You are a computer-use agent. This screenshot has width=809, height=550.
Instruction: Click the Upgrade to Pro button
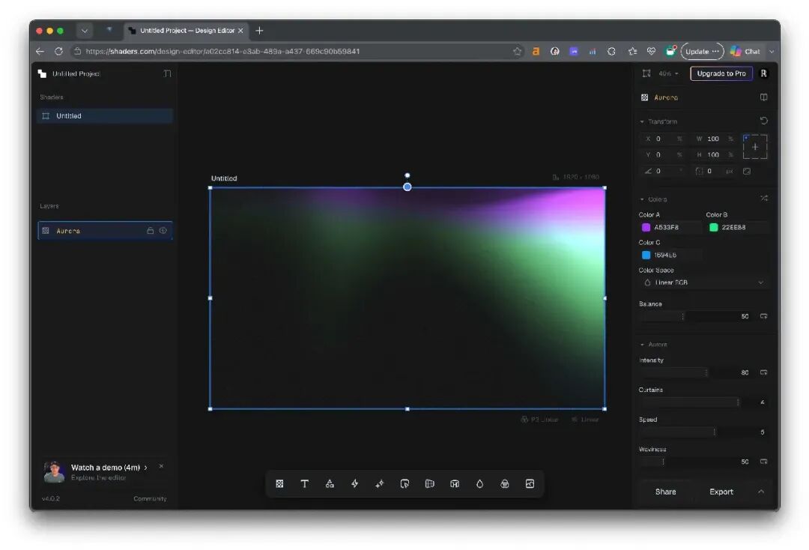tap(721, 73)
